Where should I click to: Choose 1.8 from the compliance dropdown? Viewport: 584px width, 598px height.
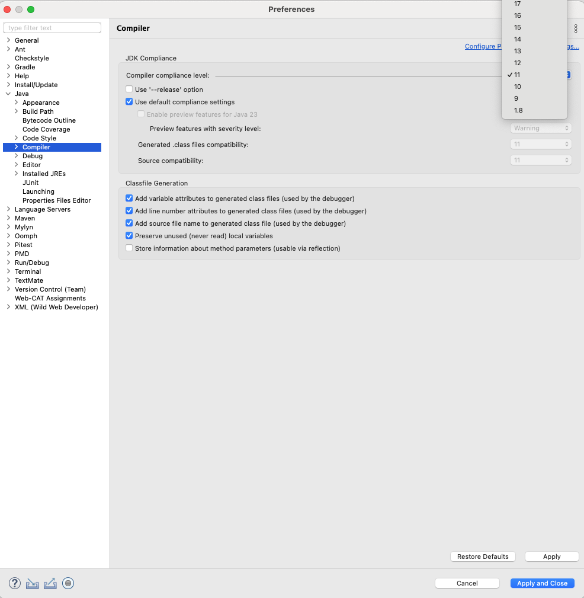tap(518, 110)
